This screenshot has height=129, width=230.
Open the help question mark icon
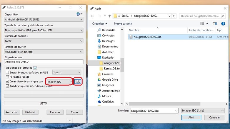click(x=223, y=23)
